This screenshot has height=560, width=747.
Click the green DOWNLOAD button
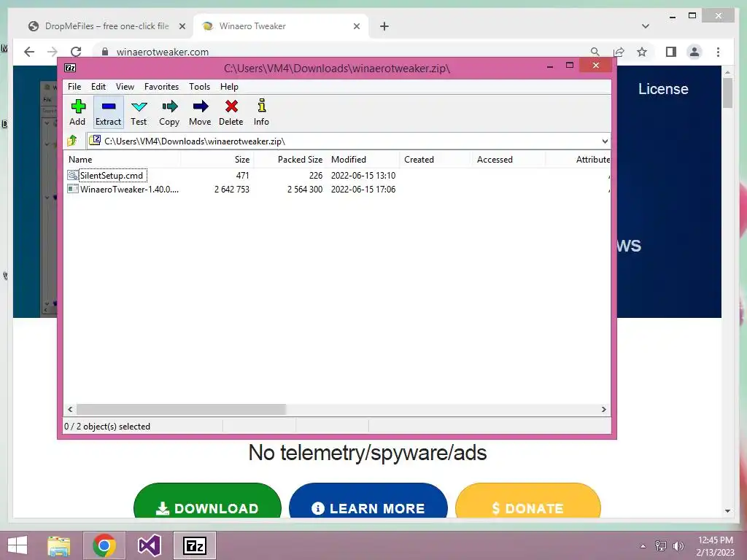[207, 501]
